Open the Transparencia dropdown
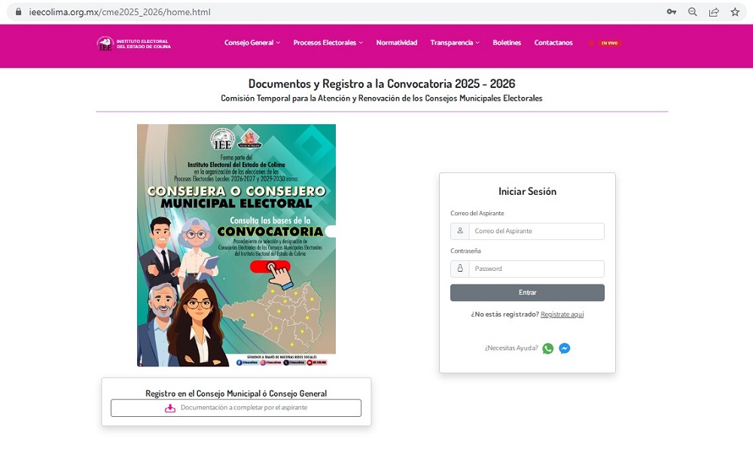Viewport: 753px width, 450px height. (454, 43)
